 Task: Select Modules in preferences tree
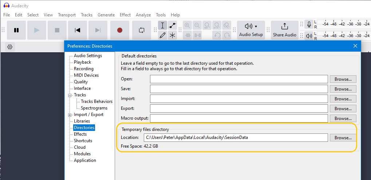pyautogui.click(x=82, y=154)
